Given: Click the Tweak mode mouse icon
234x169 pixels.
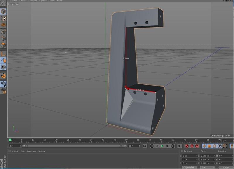Looking at the screenshot, I should (3, 60).
